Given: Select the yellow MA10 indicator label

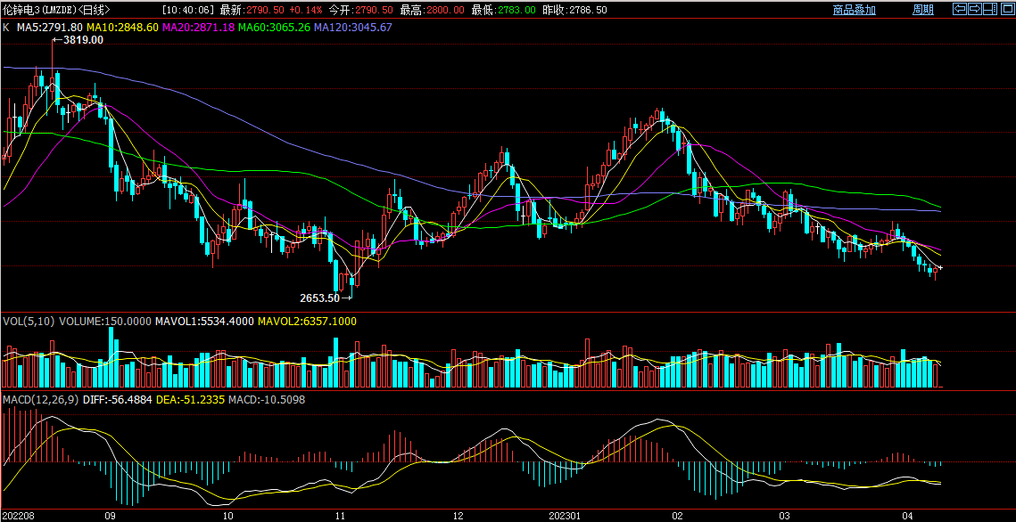Looking at the screenshot, I should [122, 28].
